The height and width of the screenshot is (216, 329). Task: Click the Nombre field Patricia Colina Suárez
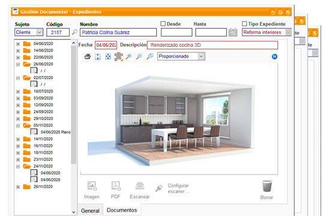point(118,32)
